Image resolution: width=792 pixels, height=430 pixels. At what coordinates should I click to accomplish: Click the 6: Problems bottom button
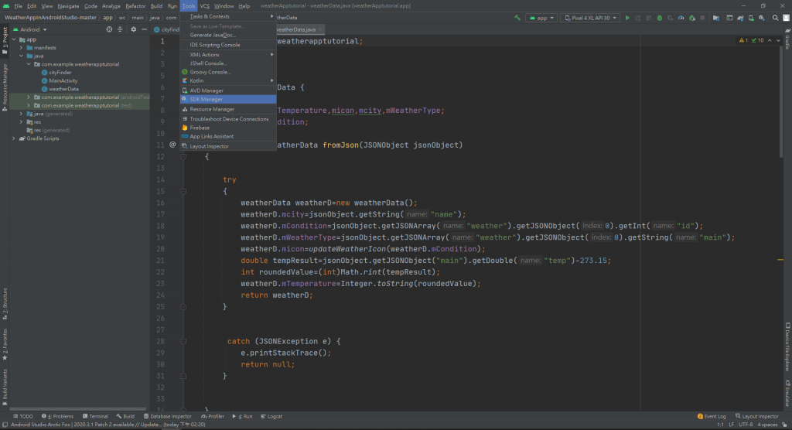click(57, 416)
